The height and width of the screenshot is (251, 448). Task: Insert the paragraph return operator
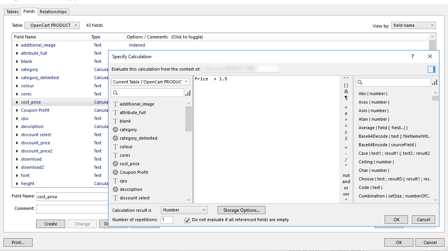[x=346, y=98]
